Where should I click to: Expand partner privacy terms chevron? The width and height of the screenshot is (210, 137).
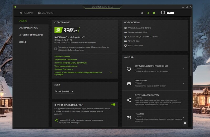111,73
